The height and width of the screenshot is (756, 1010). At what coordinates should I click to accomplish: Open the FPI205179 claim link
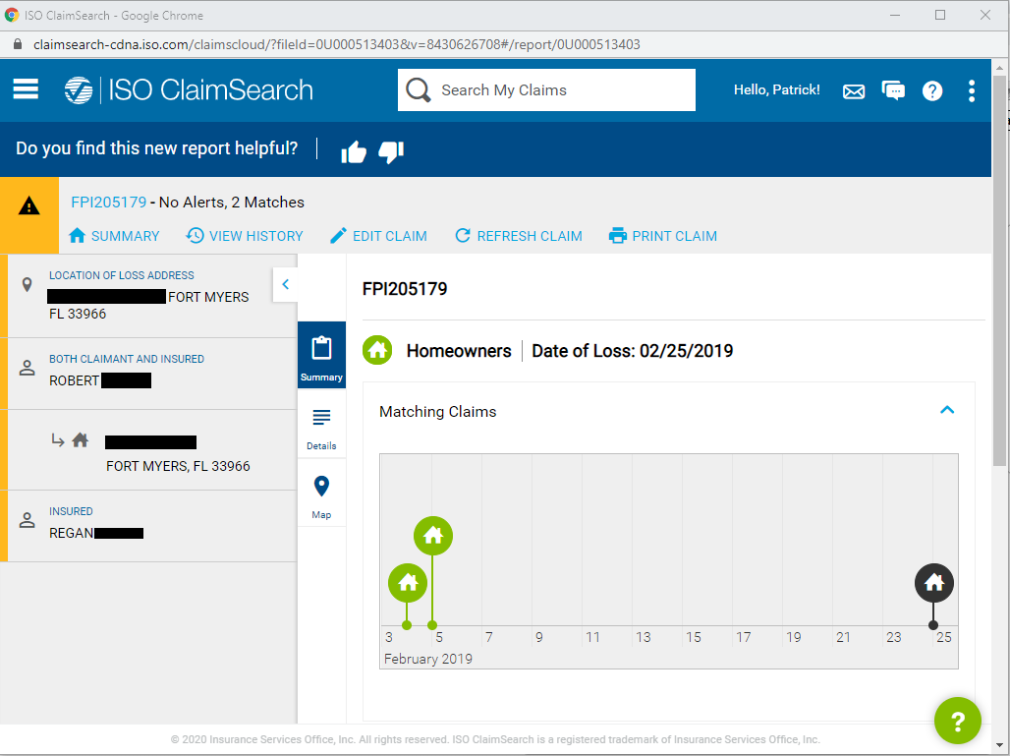point(109,203)
